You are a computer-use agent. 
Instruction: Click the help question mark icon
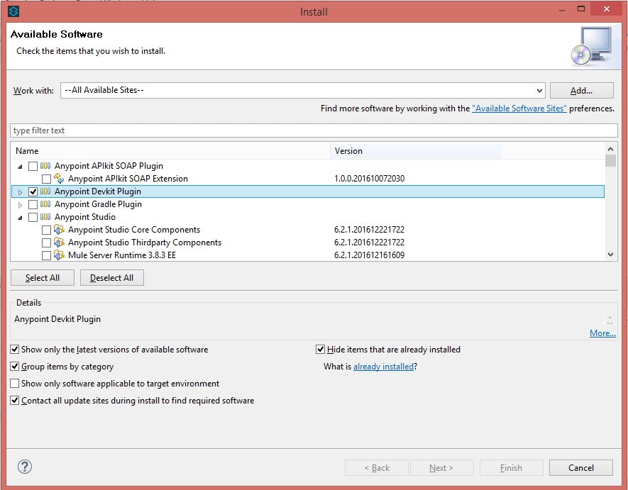25,467
